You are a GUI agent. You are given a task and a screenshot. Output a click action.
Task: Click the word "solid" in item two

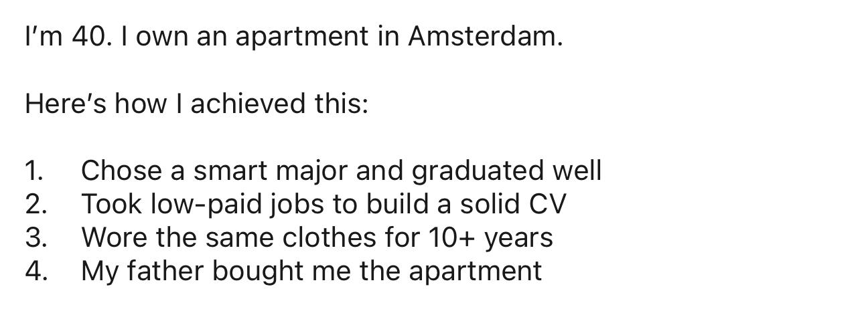pyautogui.click(x=488, y=205)
